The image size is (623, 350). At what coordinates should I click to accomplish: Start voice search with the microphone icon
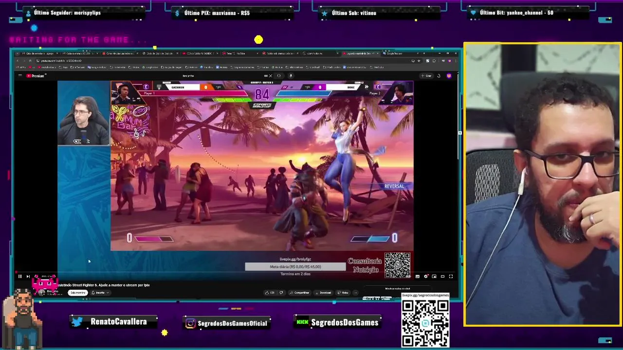point(291,76)
